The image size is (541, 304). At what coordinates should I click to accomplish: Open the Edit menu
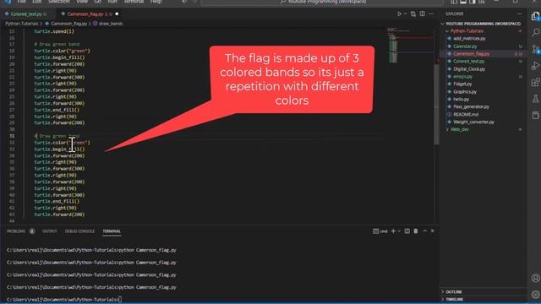36,2
